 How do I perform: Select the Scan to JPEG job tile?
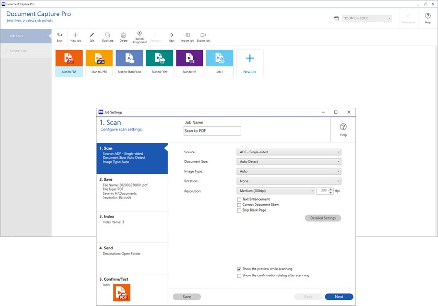pos(99,63)
